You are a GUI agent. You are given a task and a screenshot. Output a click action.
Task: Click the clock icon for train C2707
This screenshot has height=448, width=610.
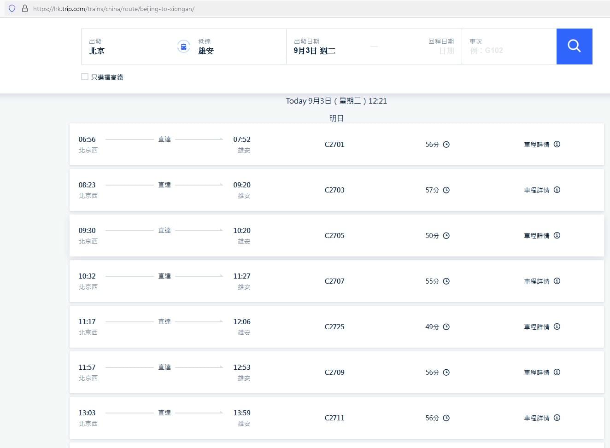[x=446, y=281]
